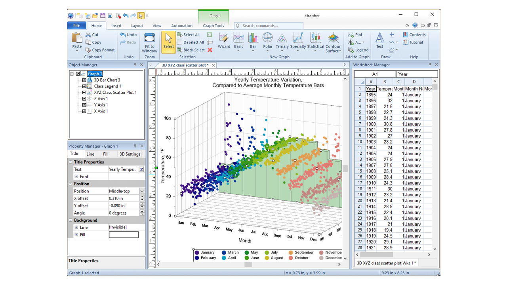507x285 pixels.
Task: Click the Paste icon in Clipboard
Action: [77, 39]
